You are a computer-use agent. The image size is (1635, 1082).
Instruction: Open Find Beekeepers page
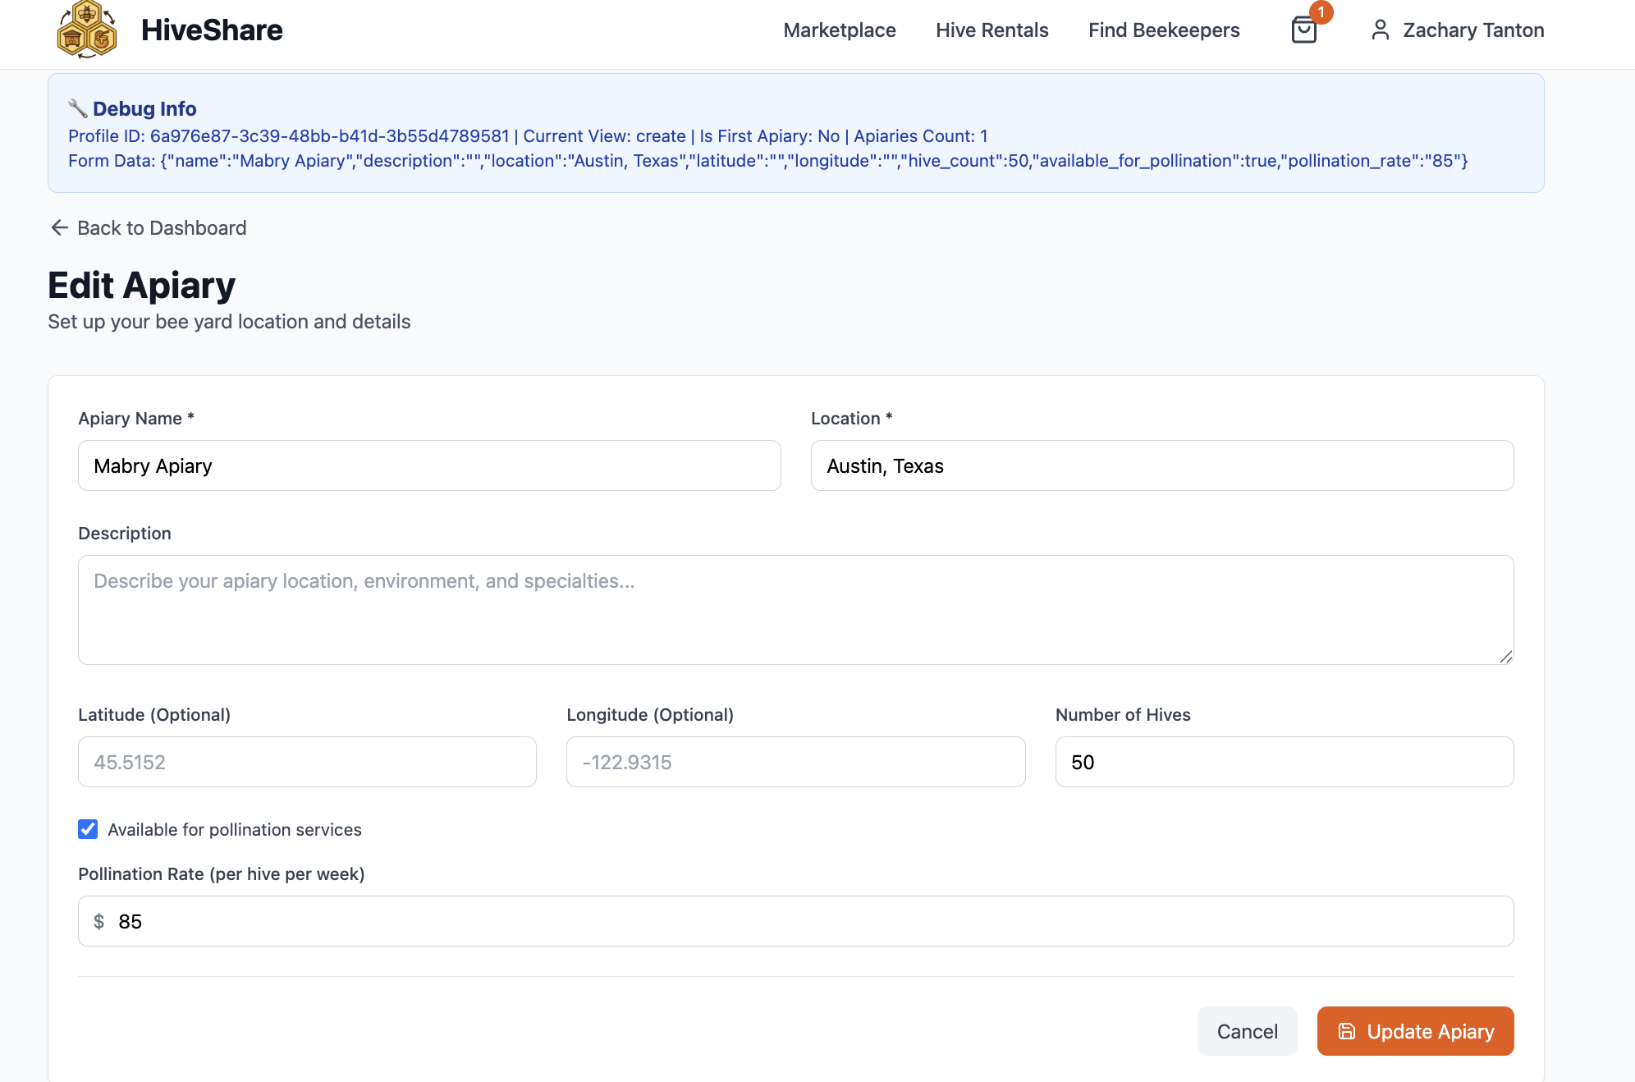[1163, 30]
